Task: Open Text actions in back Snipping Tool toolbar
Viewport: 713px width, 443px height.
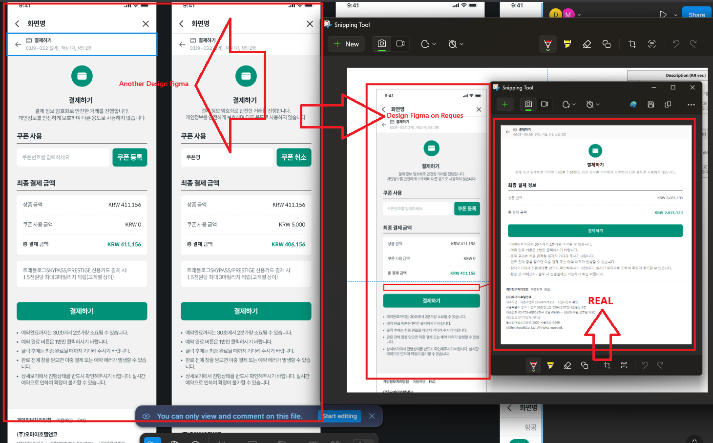Action: click(652, 44)
